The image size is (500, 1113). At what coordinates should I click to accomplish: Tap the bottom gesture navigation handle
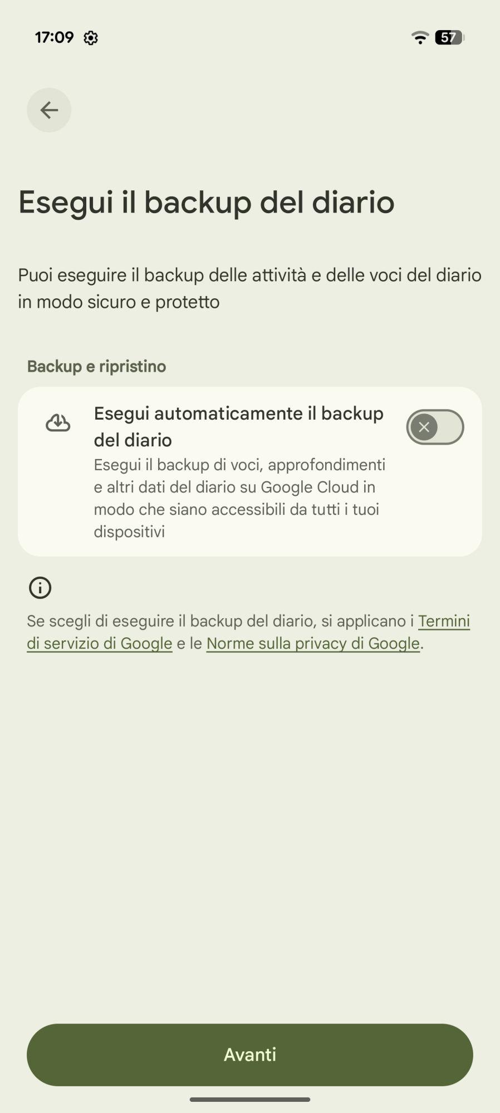[250, 1099]
